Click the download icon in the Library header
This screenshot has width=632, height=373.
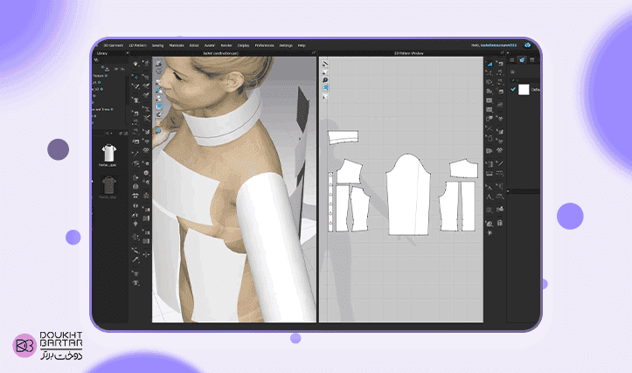pos(108,69)
